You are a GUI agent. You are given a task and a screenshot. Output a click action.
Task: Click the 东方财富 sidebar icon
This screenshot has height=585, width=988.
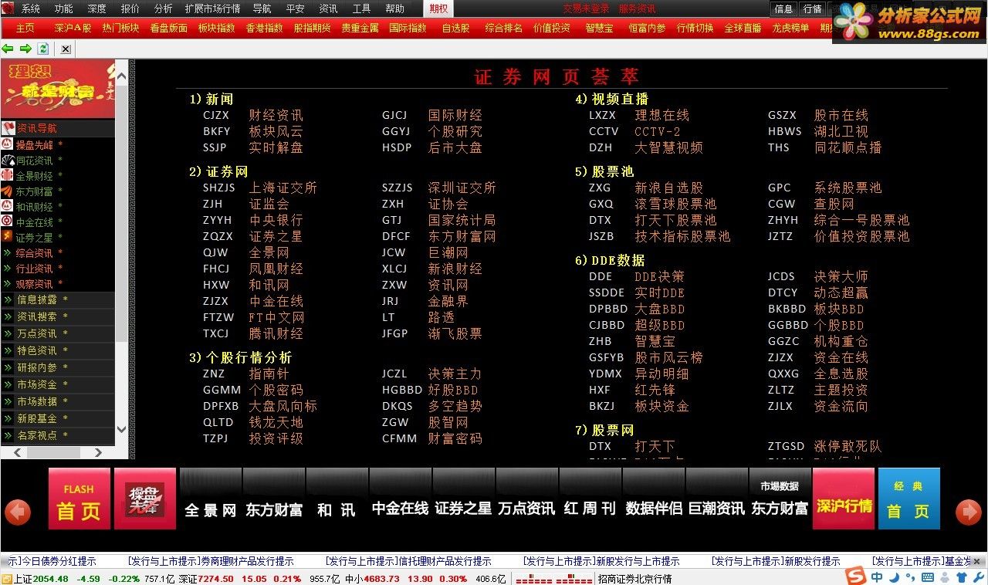[7, 191]
